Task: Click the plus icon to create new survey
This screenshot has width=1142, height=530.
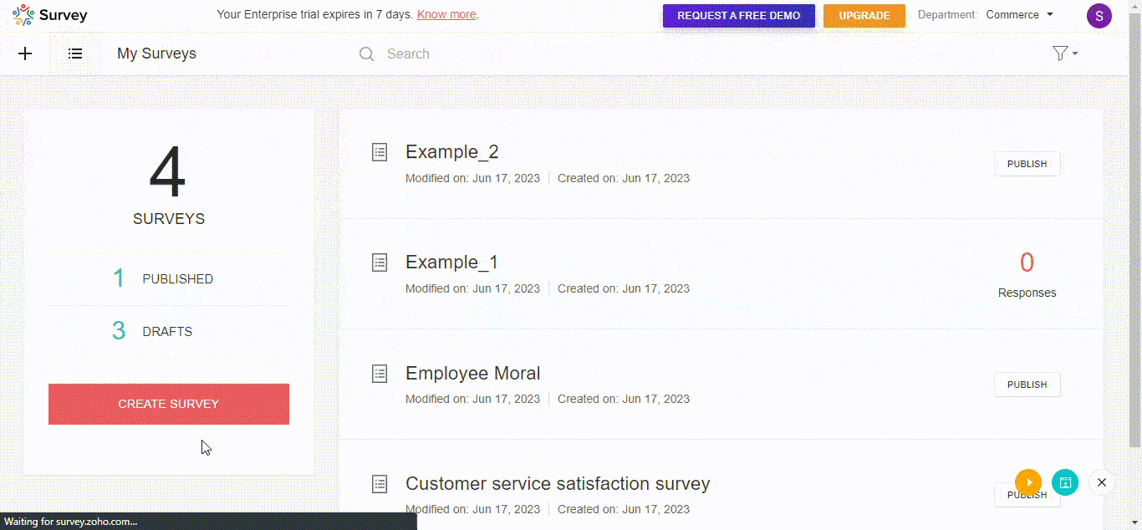Action: pos(25,54)
